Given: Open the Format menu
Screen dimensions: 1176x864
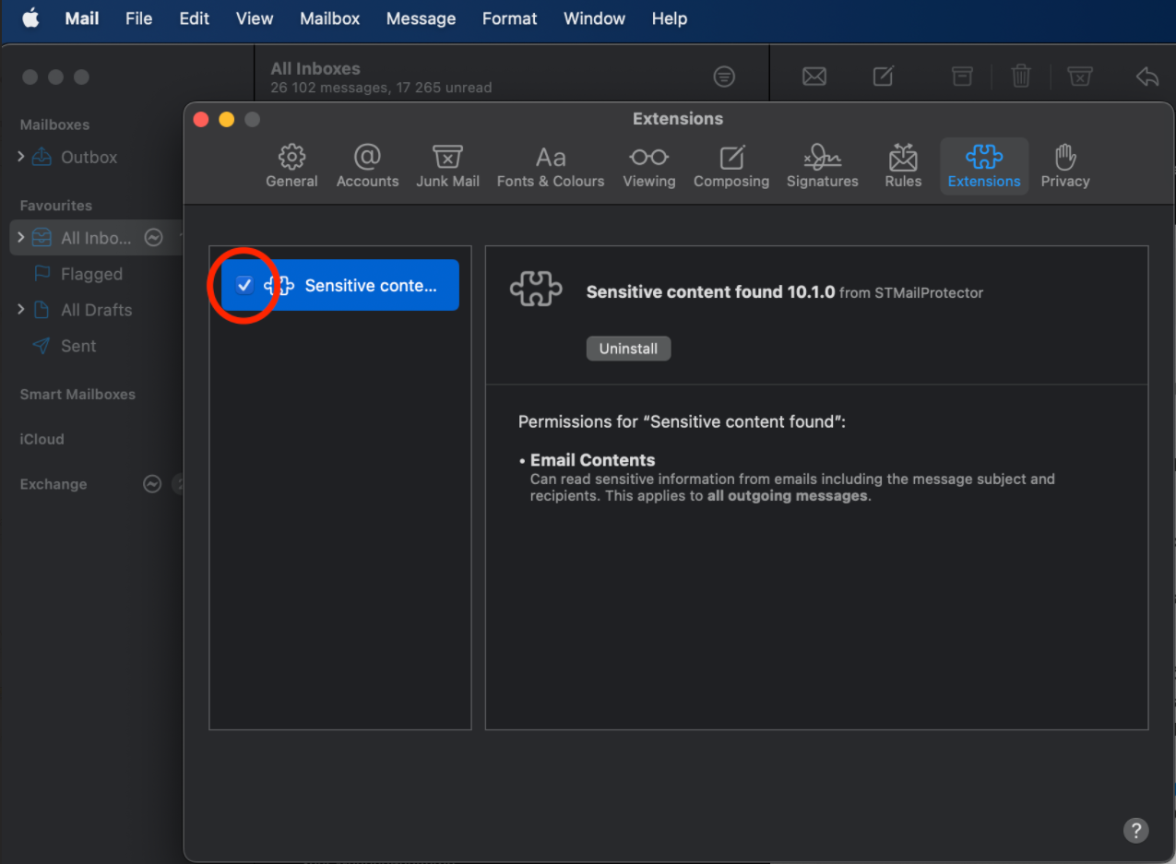Looking at the screenshot, I should (x=509, y=18).
